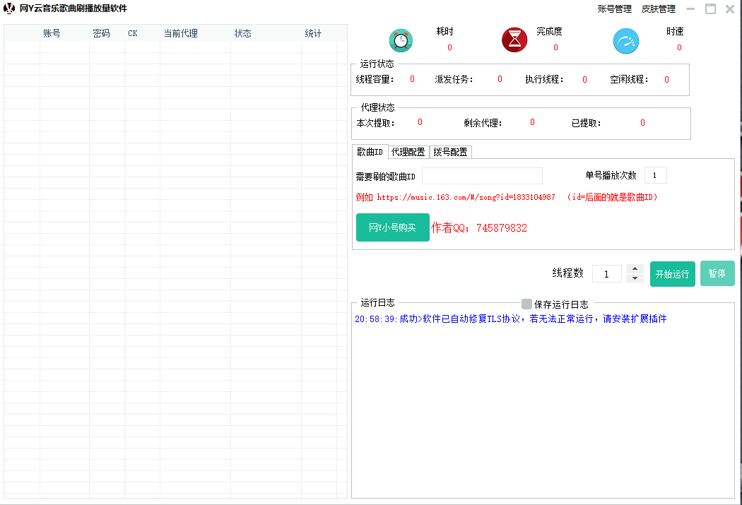Increase 线程数 with the up arrow
Image resolution: width=742 pixels, height=505 pixels.
[x=635, y=269]
